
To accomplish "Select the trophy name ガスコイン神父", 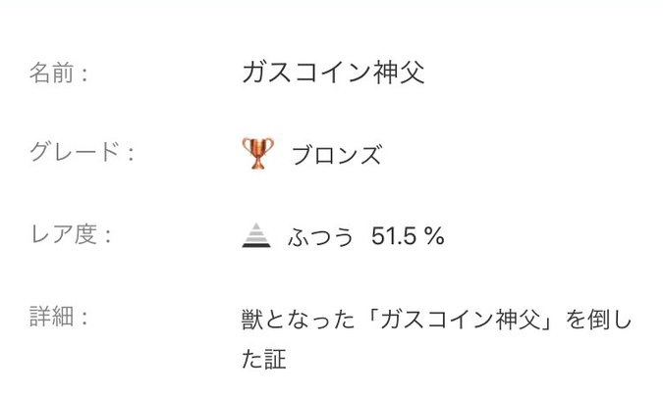I will tap(332, 73).
